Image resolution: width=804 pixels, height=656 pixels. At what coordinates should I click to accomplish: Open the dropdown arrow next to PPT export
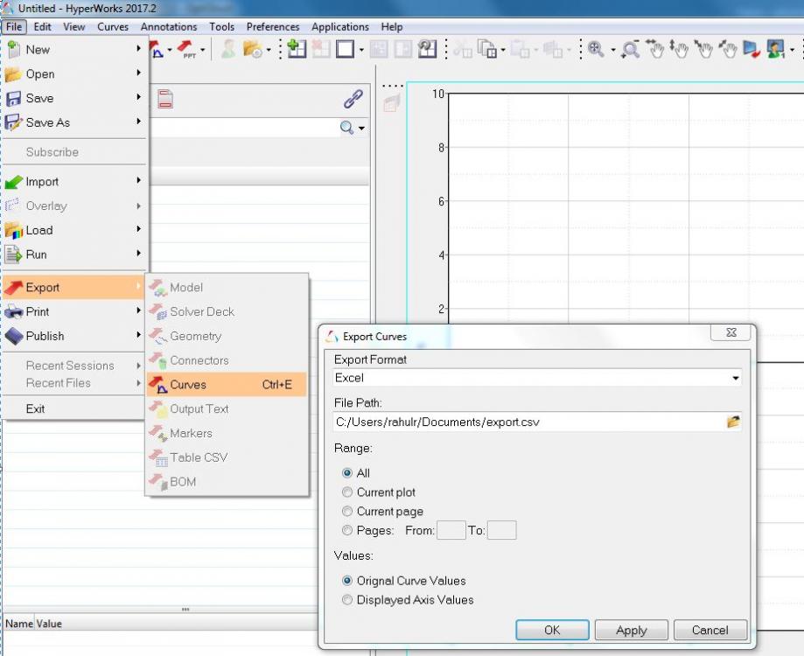[203, 50]
